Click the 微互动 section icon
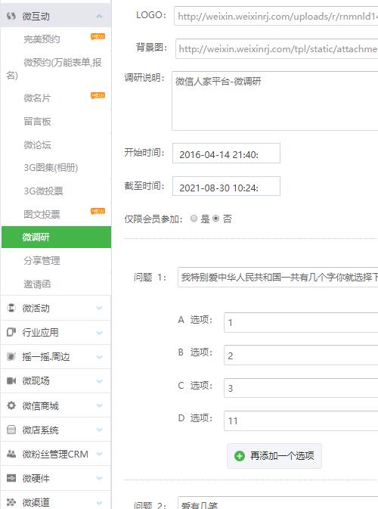The height and width of the screenshot is (509, 378). pos(11,16)
